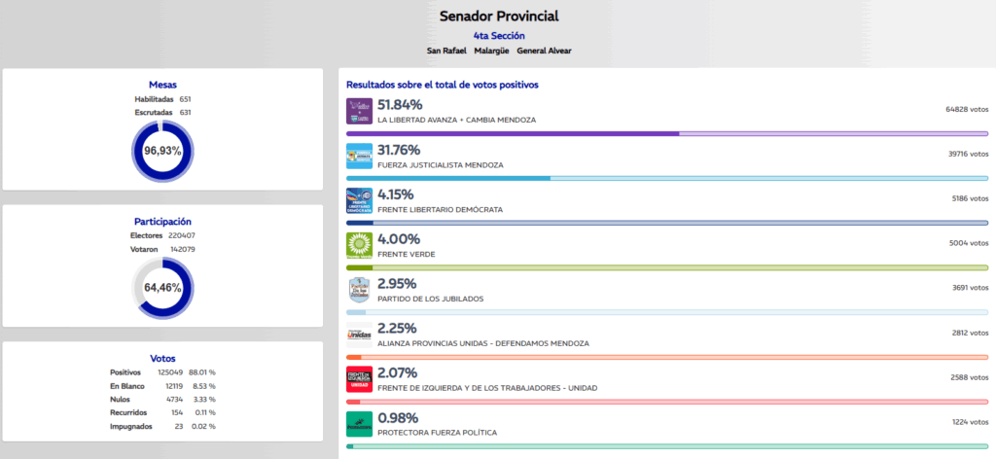The width and height of the screenshot is (996, 459).
Task: Click the Mesas 96,93% donut chart
Action: [162, 151]
